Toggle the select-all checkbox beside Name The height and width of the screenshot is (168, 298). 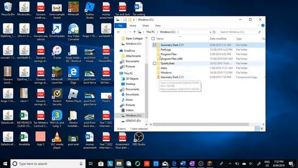pos(153,39)
